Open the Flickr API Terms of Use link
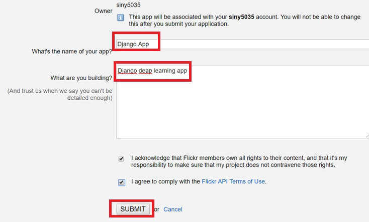This screenshot has height=222, width=369. 233,181
